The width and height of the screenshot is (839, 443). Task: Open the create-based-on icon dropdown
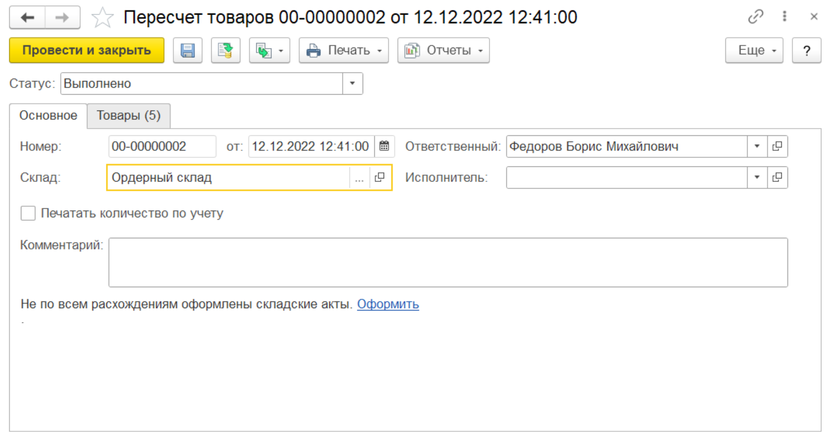pyautogui.click(x=269, y=50)
